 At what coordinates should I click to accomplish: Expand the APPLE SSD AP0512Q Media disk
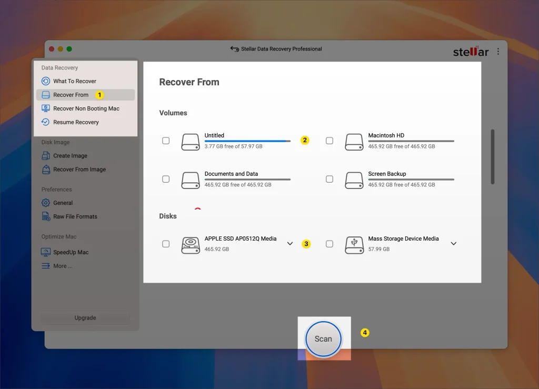click(290, 244)
